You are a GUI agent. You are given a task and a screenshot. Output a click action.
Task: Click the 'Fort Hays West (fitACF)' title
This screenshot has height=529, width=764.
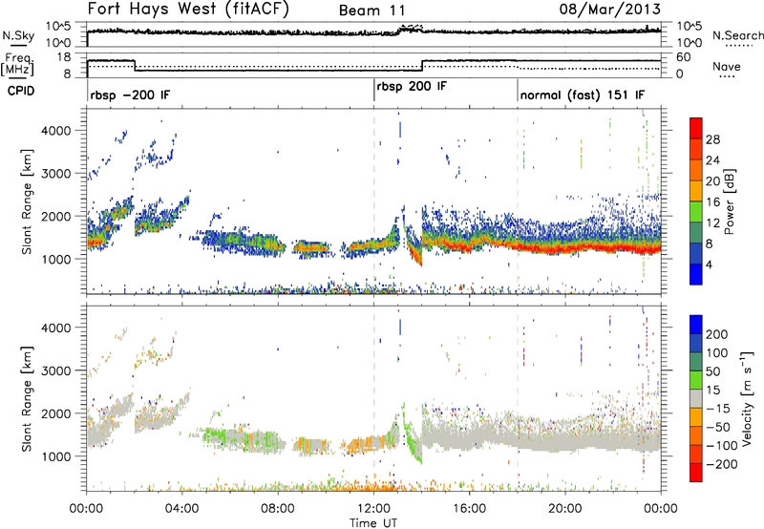pos(188,10)
